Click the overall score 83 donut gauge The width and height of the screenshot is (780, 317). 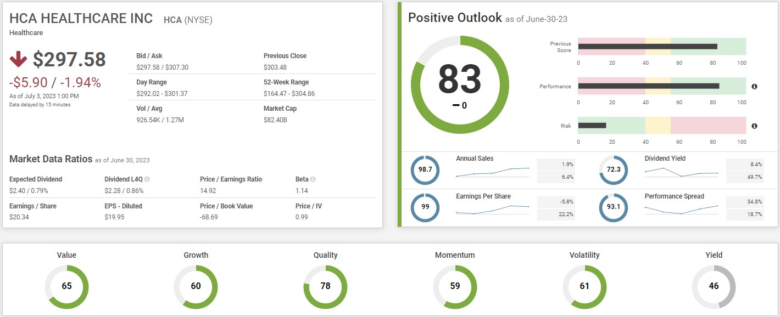pos(460,84)
